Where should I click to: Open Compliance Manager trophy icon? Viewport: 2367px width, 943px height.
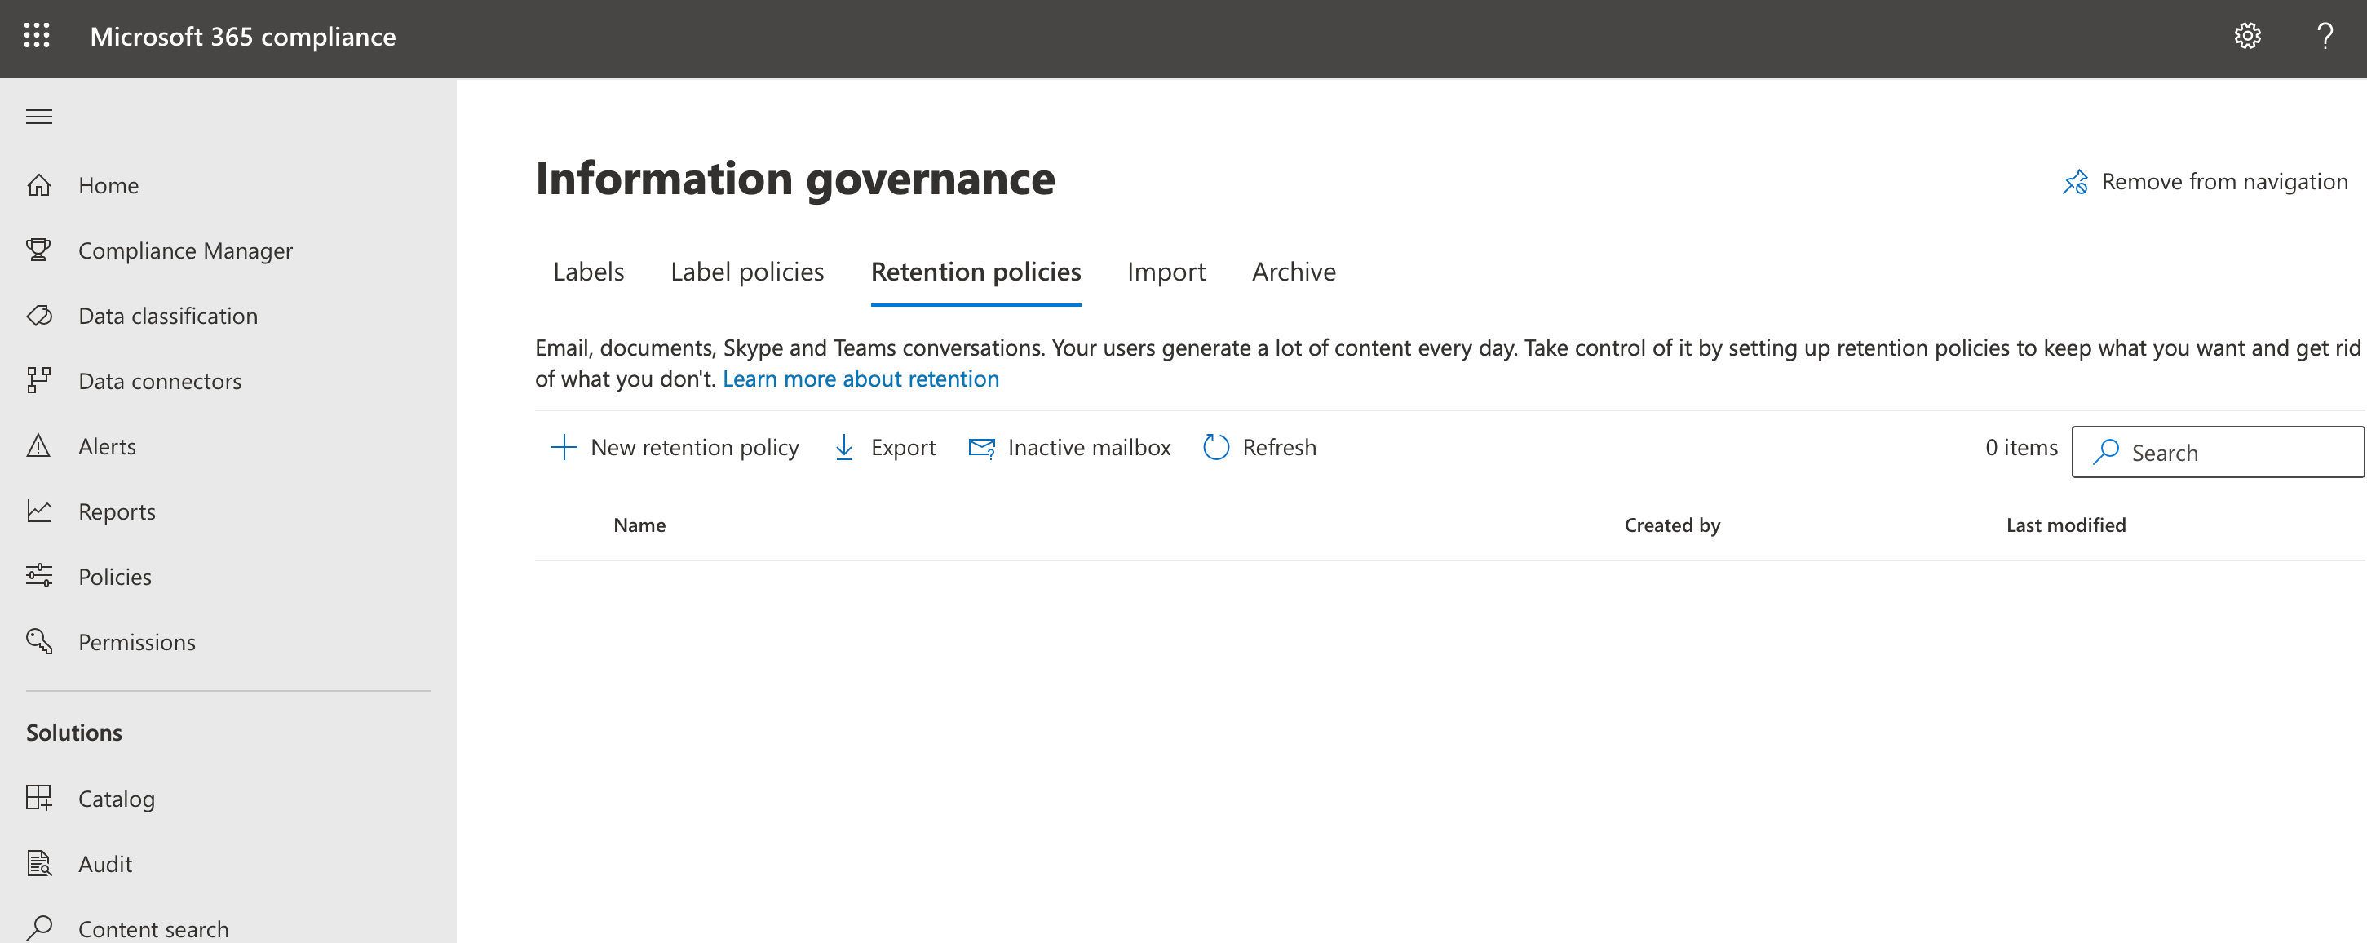[38, 250]
